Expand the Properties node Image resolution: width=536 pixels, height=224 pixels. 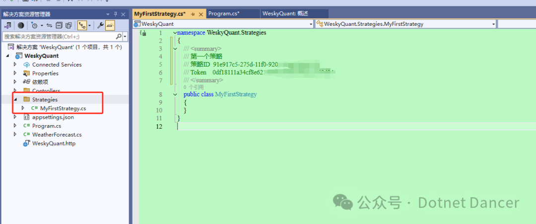pyautogui.click(x=15, y=73)
